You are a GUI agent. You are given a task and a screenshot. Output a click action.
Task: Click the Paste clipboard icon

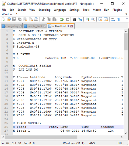click(54, 19)
